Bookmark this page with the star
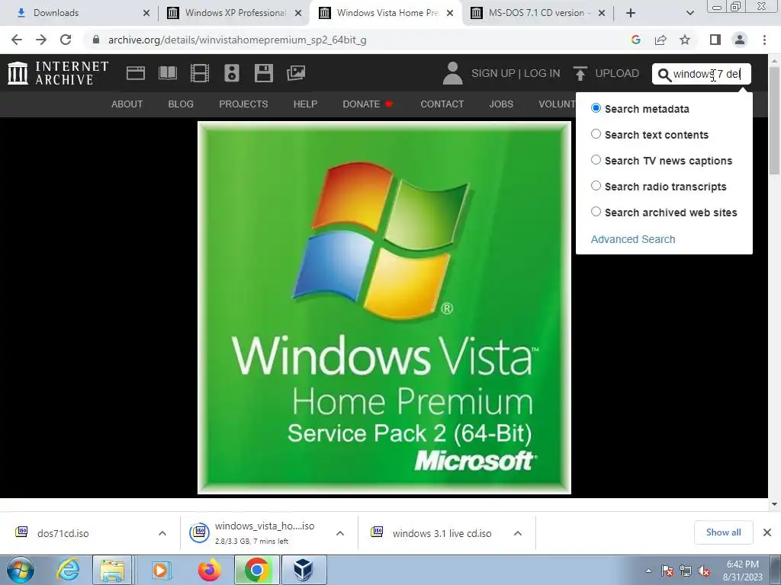 (685, 40)
